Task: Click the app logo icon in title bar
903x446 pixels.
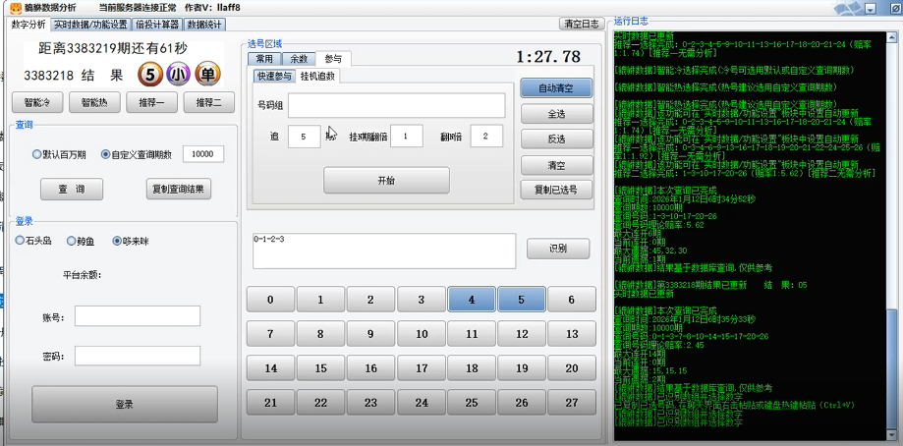Action: pos(15,8)
